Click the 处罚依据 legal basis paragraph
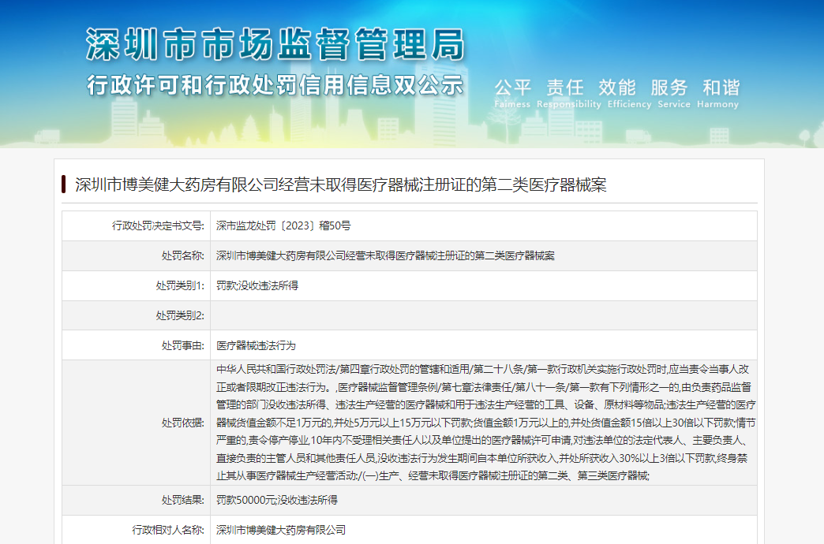824x544 pixels. [483, 423]
